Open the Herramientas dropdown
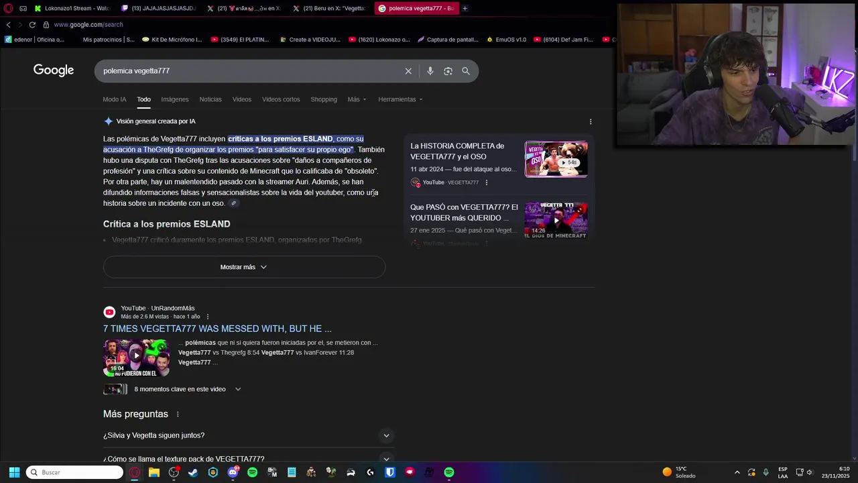 [x=400, y=99]
